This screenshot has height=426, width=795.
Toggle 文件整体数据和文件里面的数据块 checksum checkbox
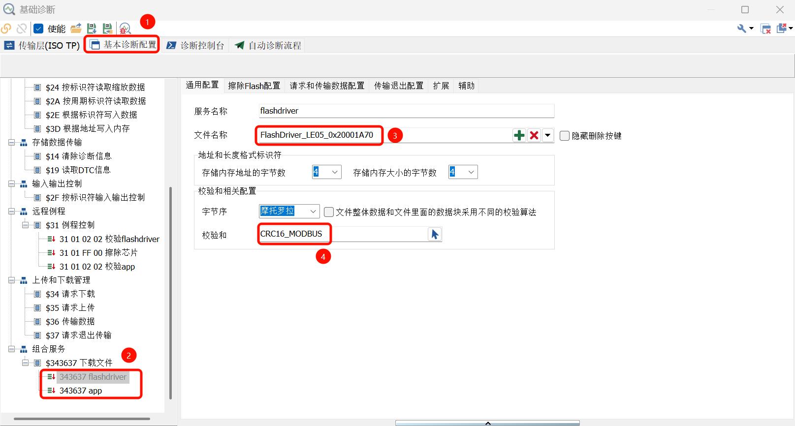329,212
